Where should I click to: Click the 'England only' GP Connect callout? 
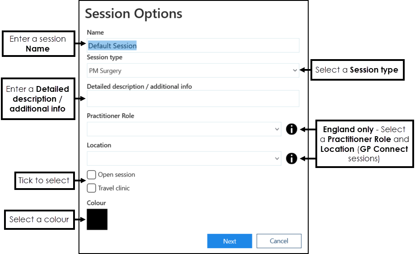tap(364, 144)
